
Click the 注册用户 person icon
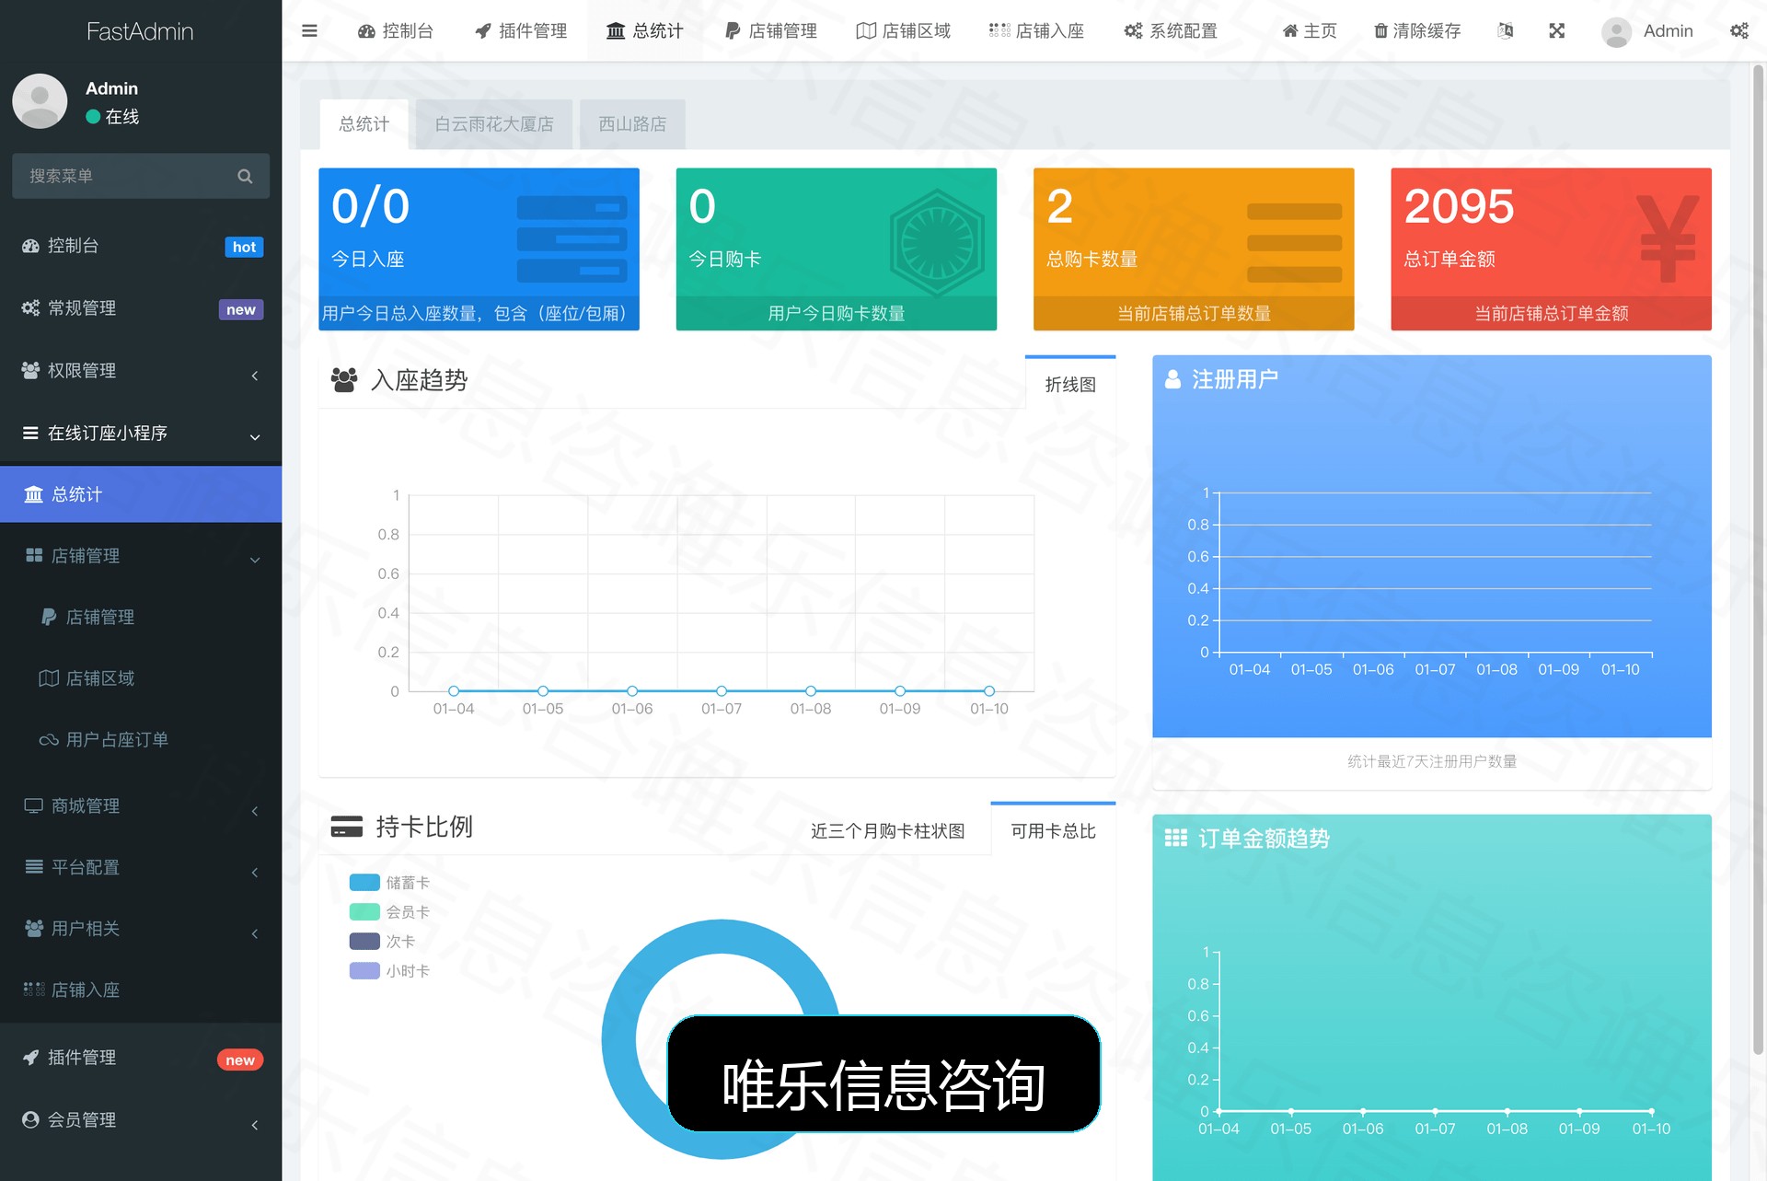point(1172,379)
